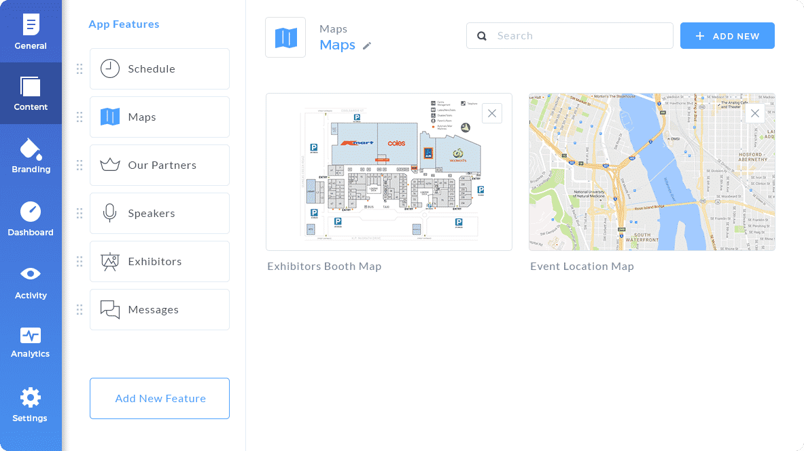Click the drag handle beside Our Partners
Image resolution: width=804 pixels, height=451 pixels.
coord(80,165)
